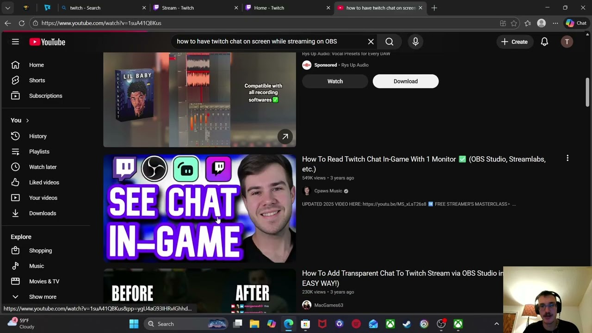Close the Stream - Twitch tab

pos(236,8)
